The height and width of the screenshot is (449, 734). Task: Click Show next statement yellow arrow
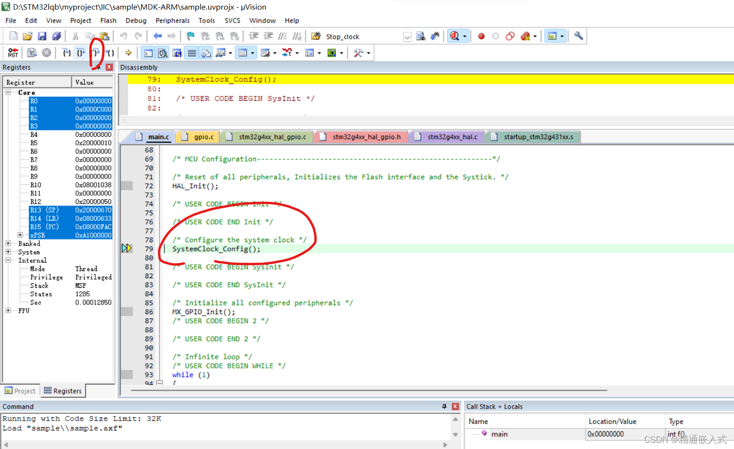(x=128, y=53)
